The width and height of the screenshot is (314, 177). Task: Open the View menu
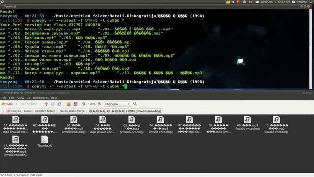pyautogui.click(x=21, y=98)
